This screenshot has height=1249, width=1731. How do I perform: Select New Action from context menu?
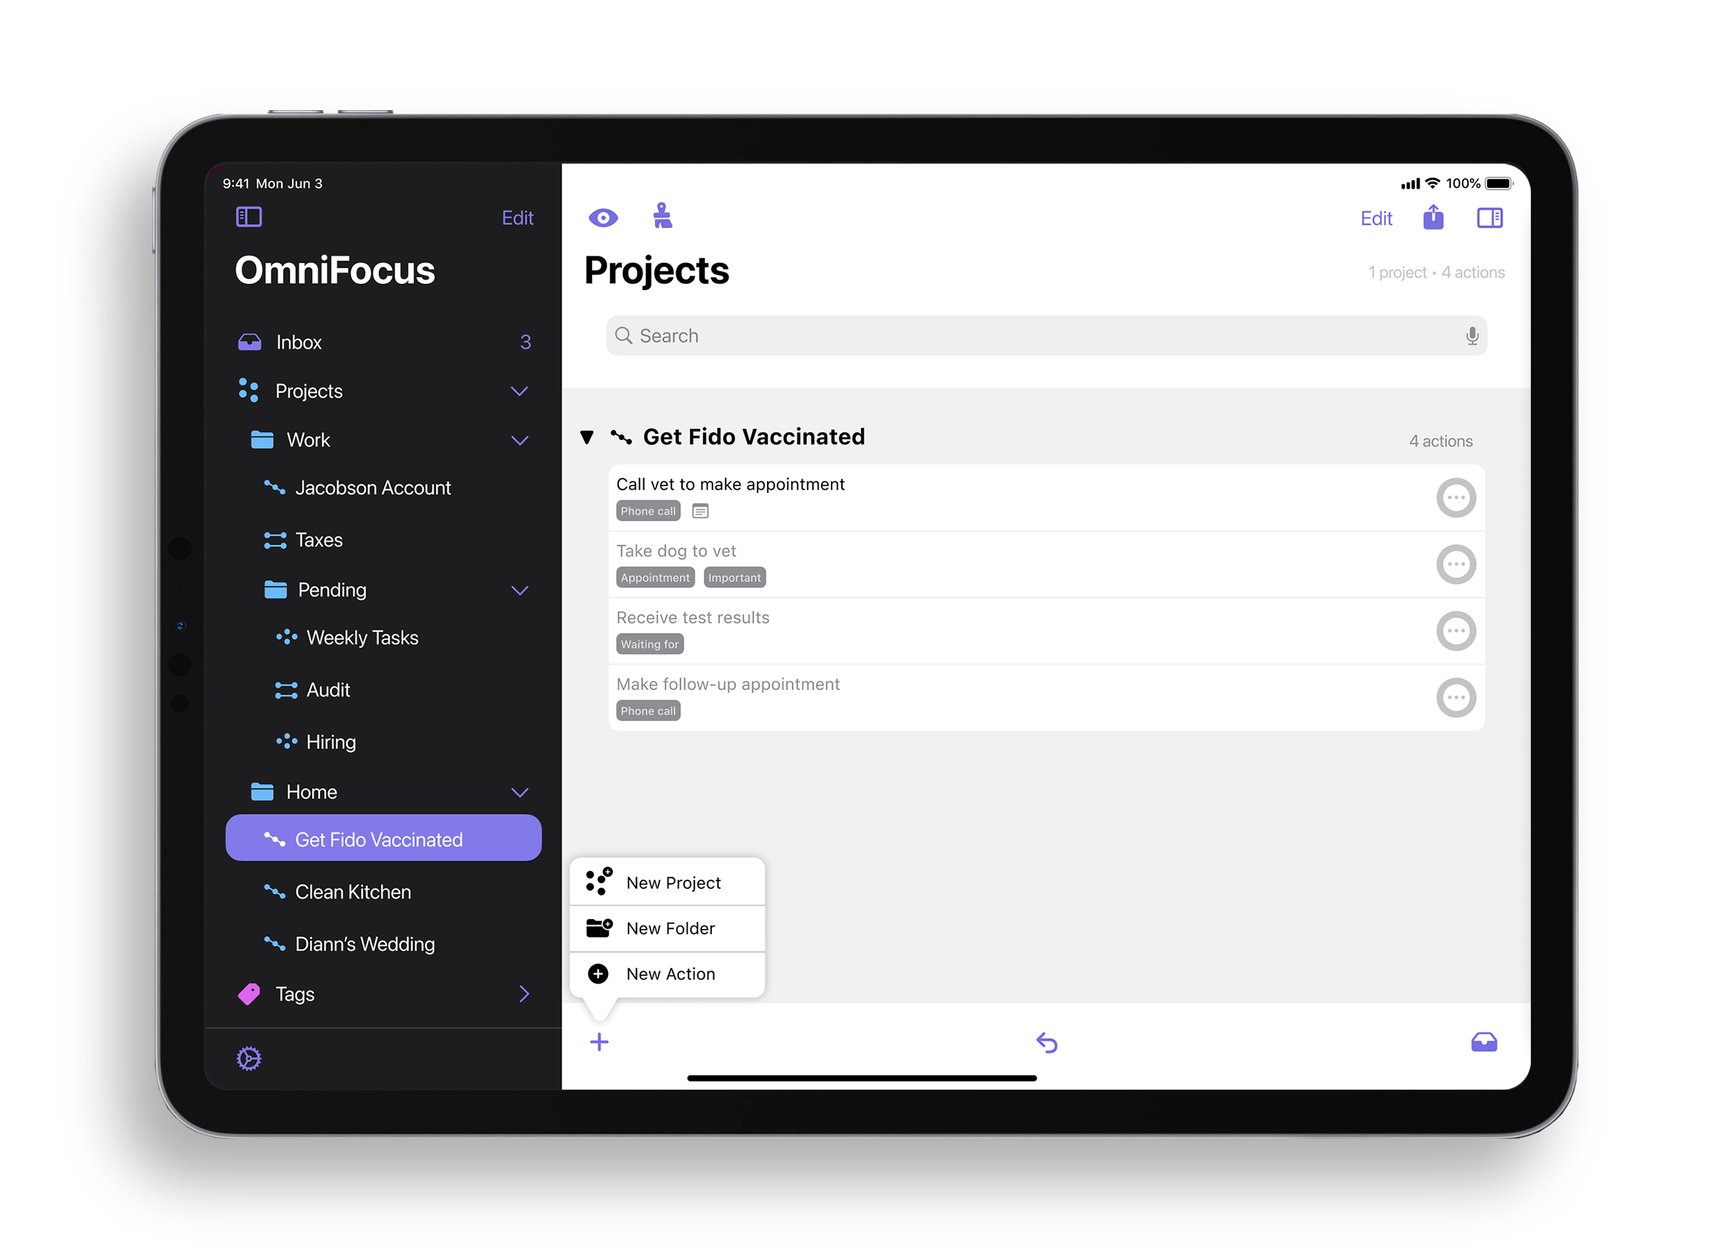668,972
